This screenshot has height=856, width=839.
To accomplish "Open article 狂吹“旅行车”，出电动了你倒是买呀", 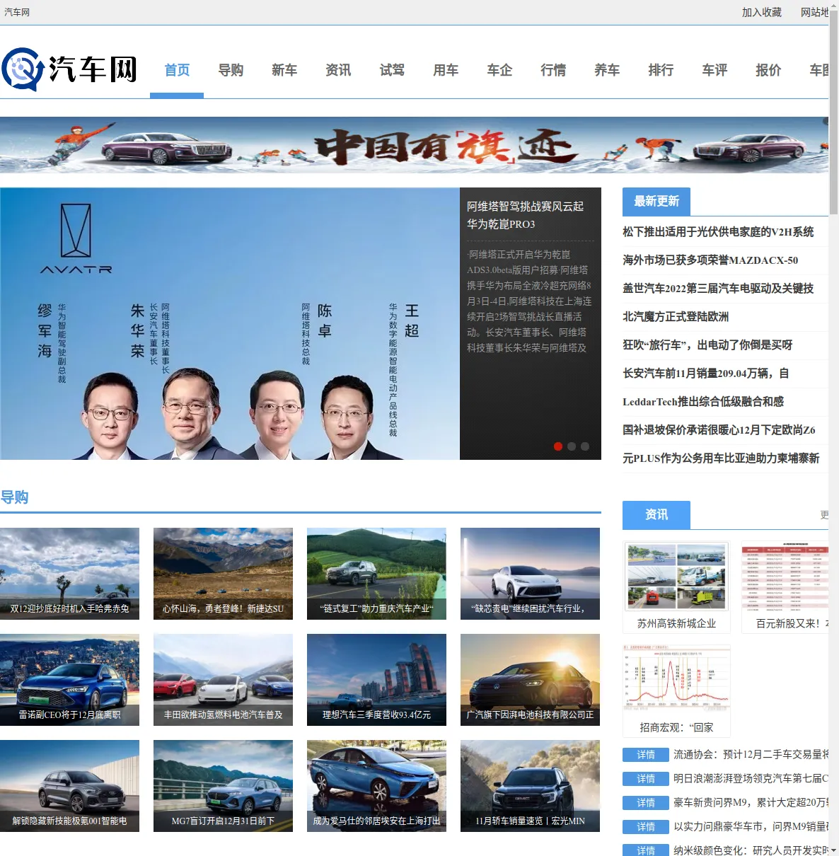I will pos(707,345).
